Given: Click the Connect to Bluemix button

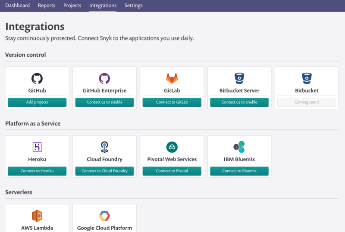Looking at the screenshot, I should (x=239, y=171).
